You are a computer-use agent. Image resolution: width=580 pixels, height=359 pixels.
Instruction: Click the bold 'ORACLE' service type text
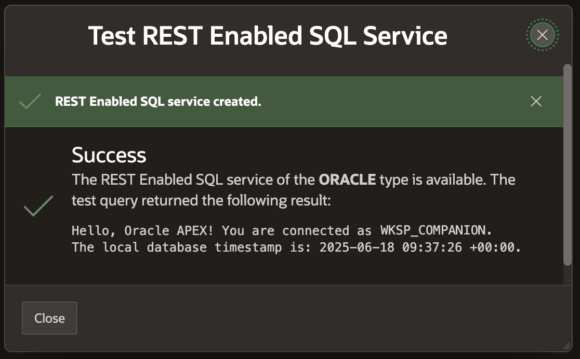tap(347, 179)
